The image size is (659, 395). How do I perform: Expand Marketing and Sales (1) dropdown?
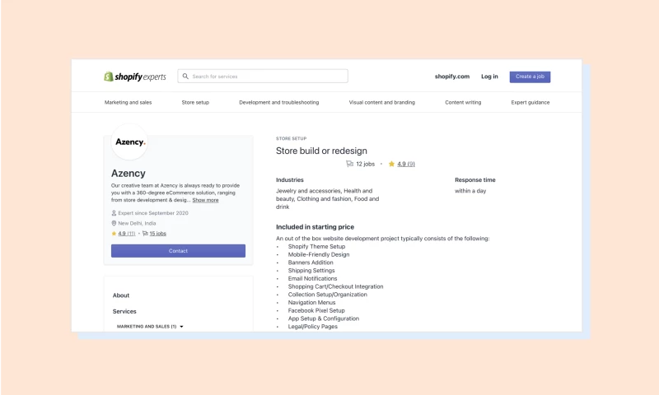click(150, 327)
